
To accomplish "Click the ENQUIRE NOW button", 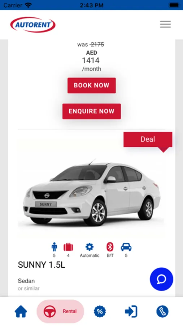I will (92, 111).
